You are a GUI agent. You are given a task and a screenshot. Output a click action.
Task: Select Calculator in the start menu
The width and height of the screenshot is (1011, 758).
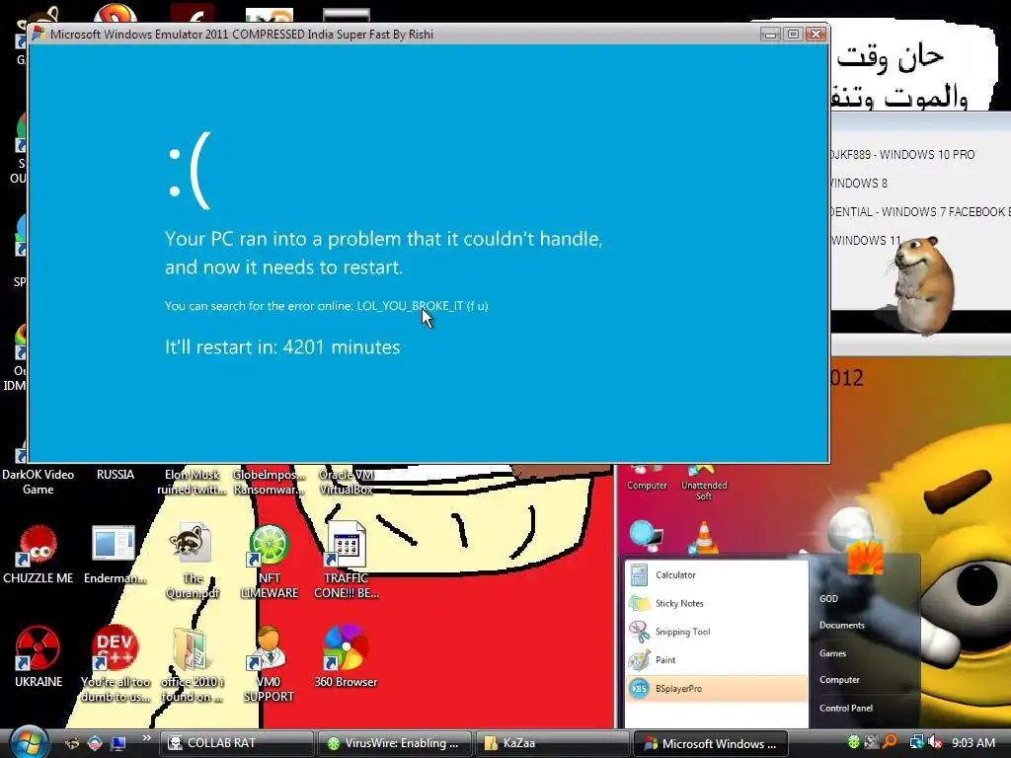click(x=717, y=575)
